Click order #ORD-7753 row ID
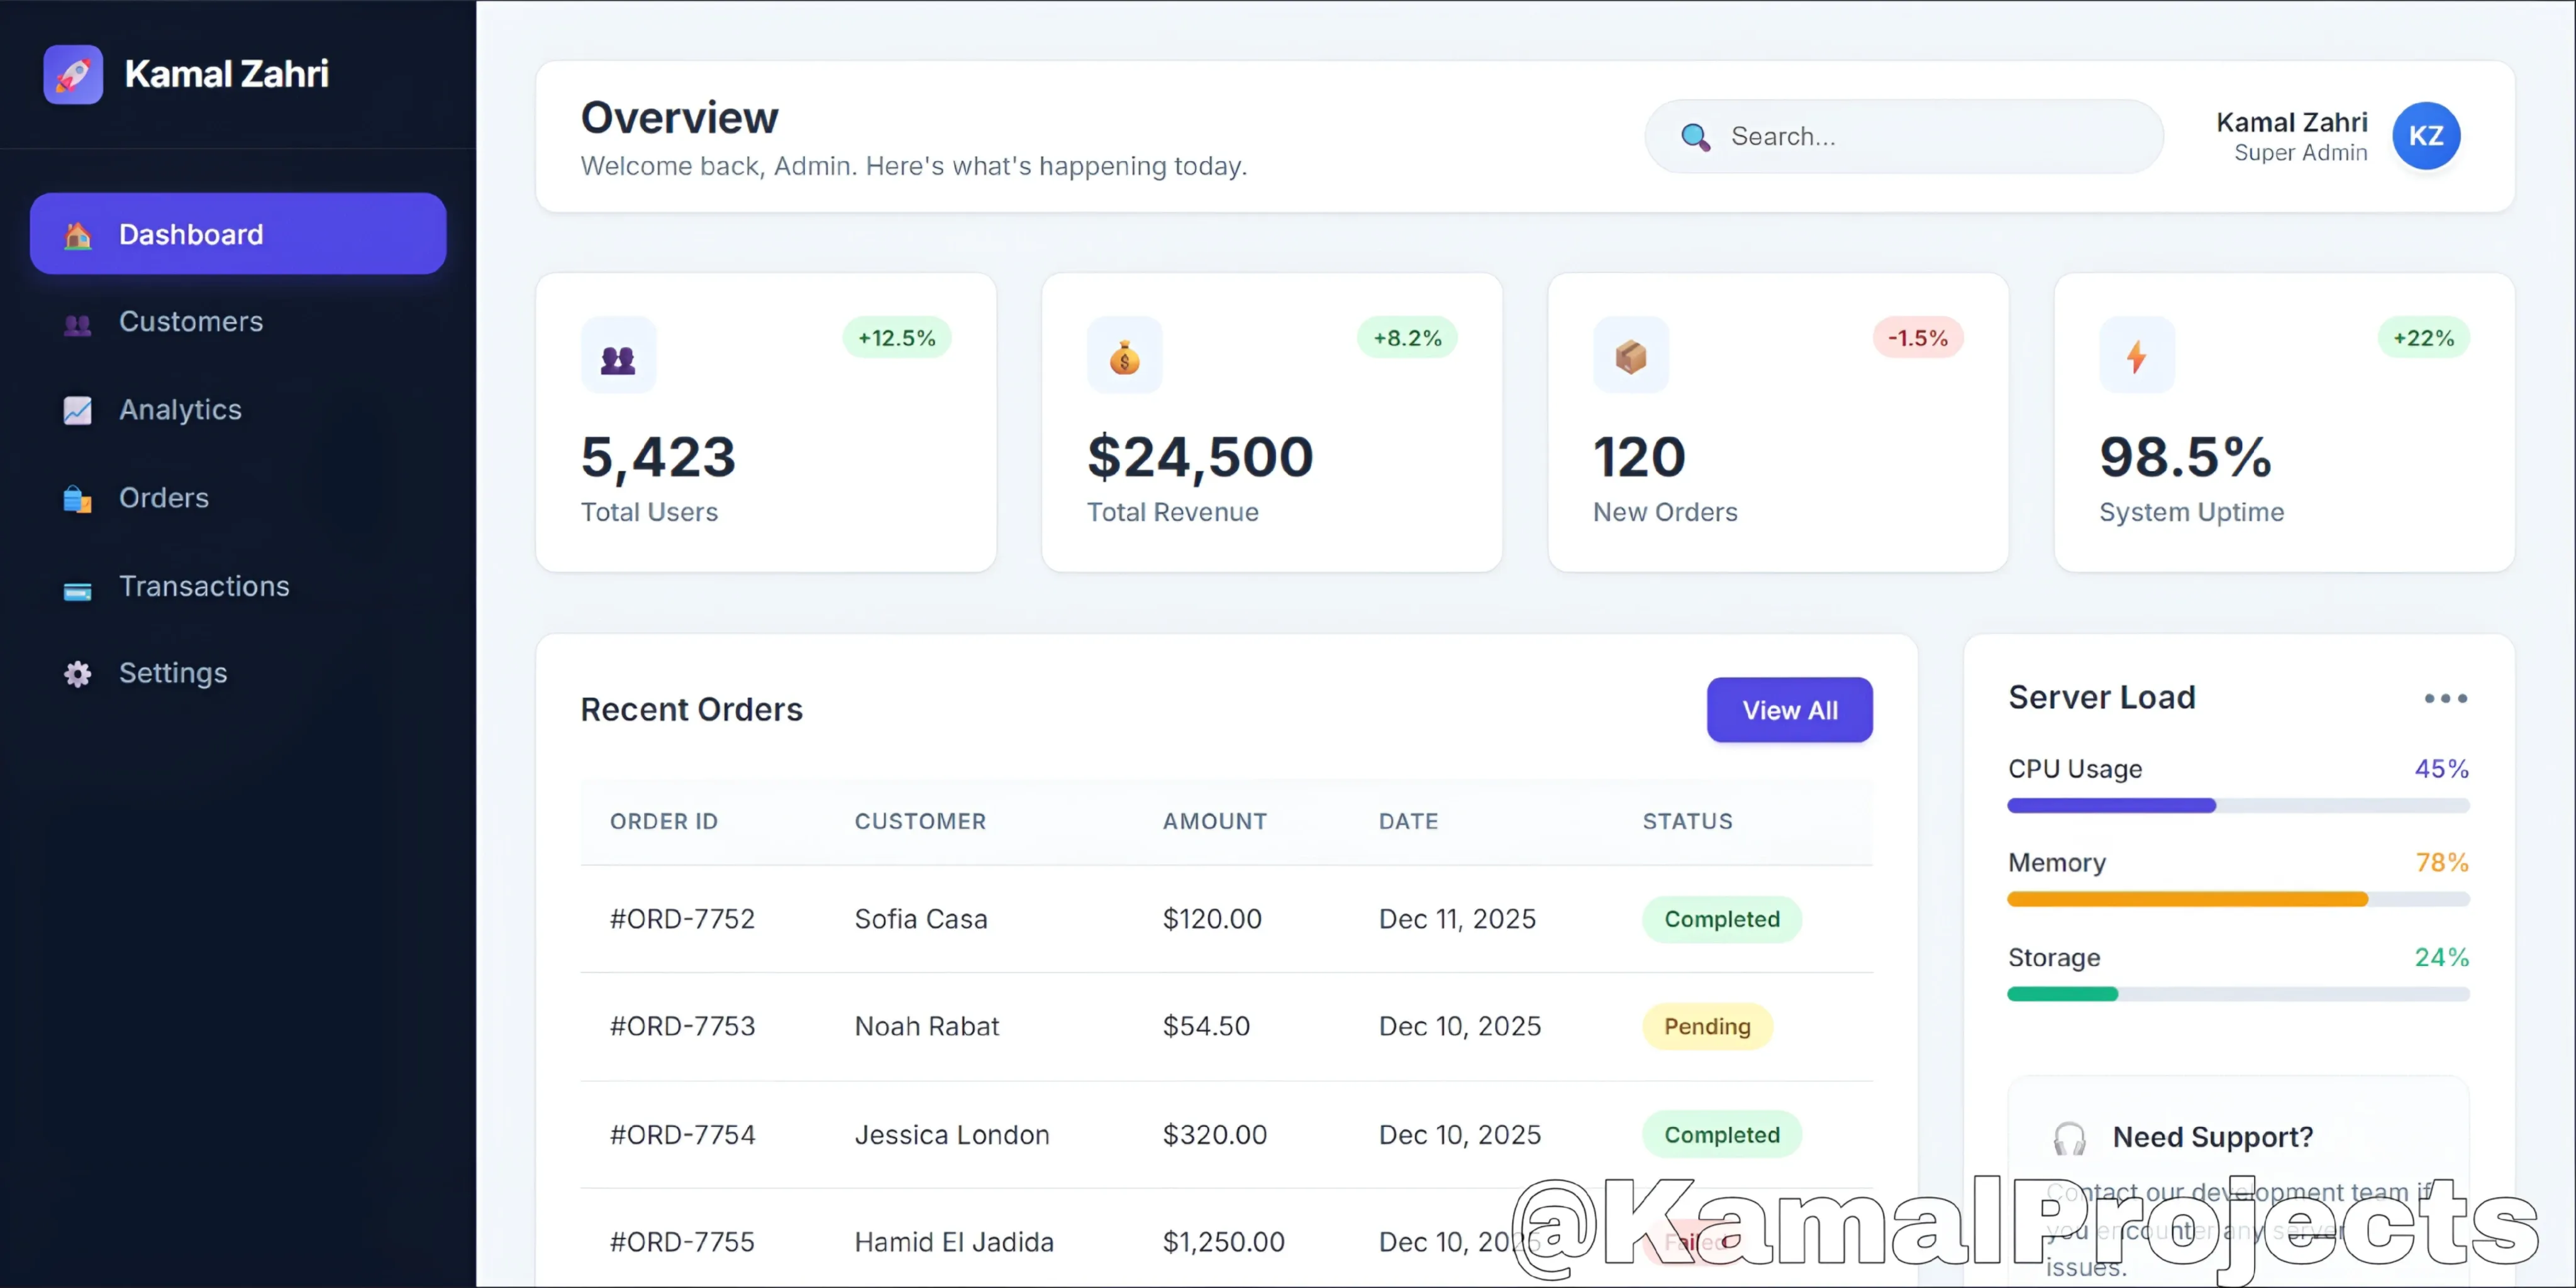The width and height of the screenshot is (2576, 1288). [x=682, y=1026]
